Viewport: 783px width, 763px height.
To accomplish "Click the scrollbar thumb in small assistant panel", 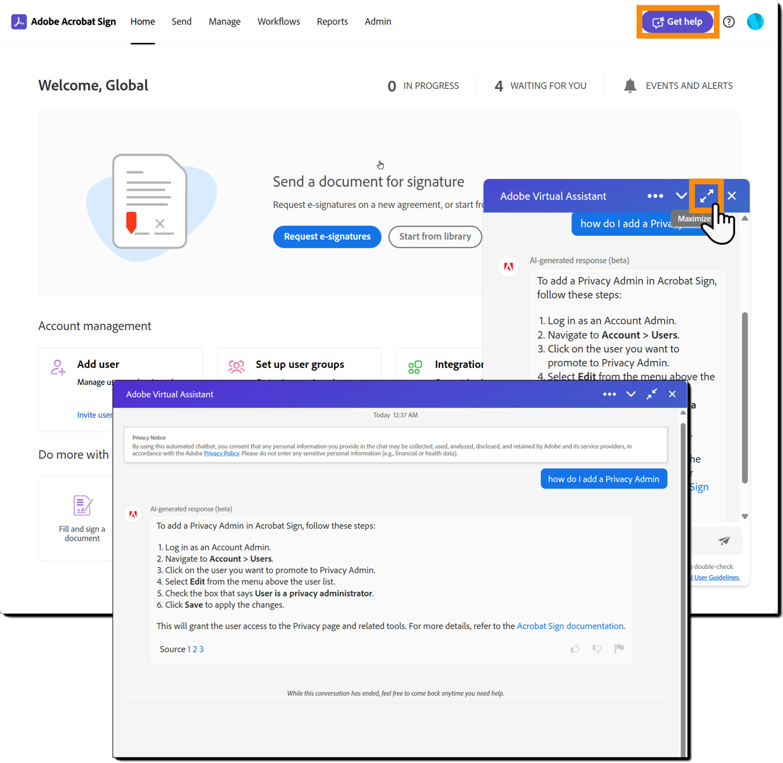I will pyautogui.click(x=745, y=398).
